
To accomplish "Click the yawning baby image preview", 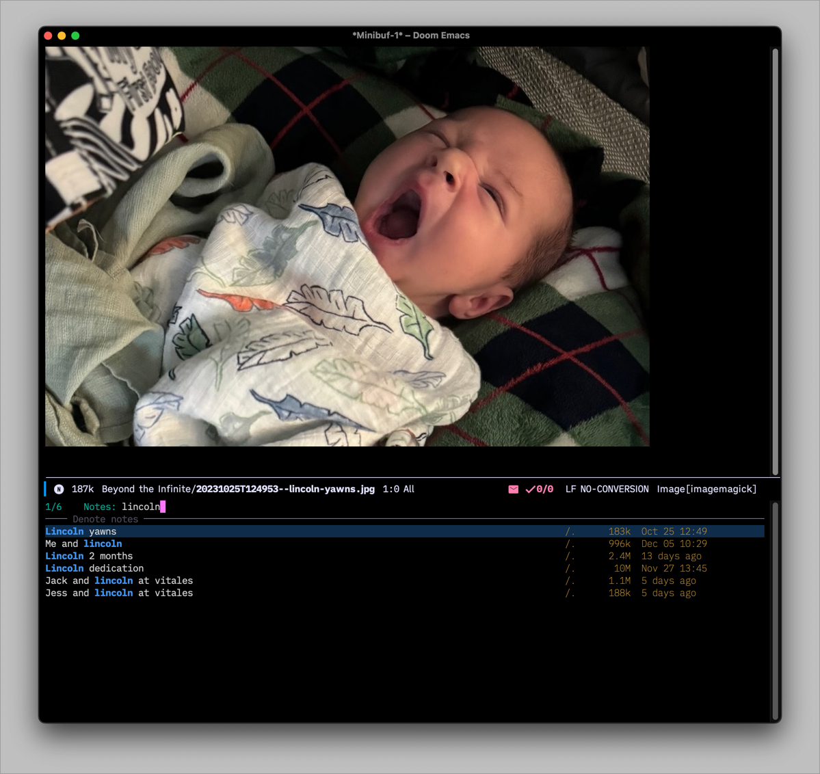I will pyautogui.click(x=347, y=246).
